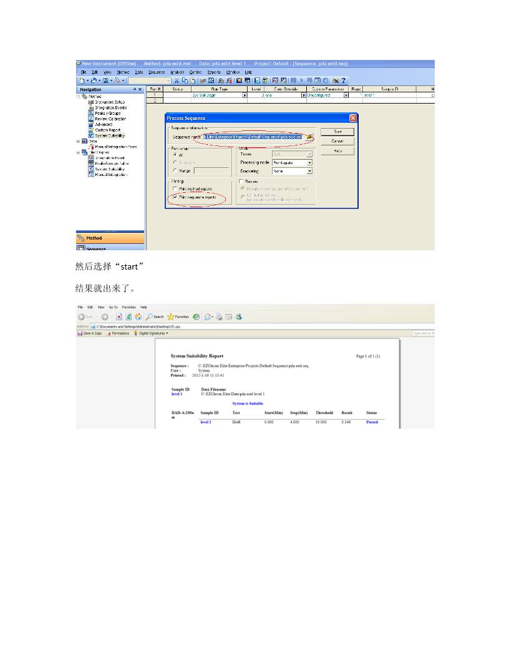509x659 pixels.
Task: Click the Sequence name input field
Action: 253,137
